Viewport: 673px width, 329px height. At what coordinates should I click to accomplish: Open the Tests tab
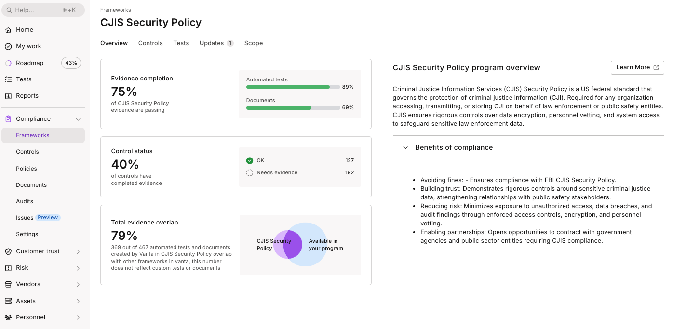point(181,43)
